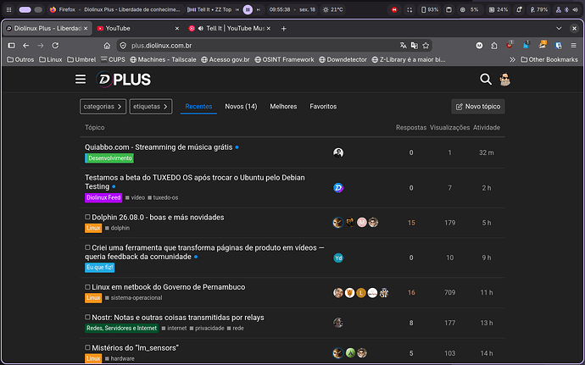Expand the etiquetas dropdown
Screen dimensions: 585x365
point(151,107)
